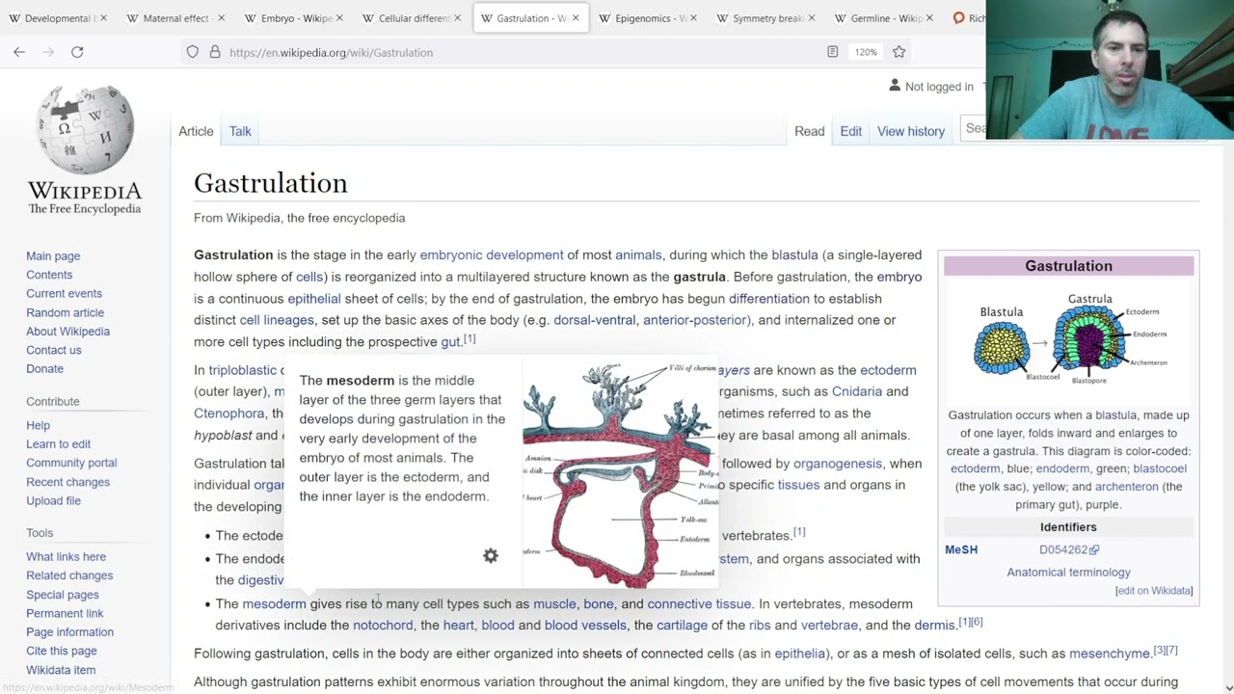The width and height of the screenshot is (1234, 694).
Task: Open What links here tool
Action: 66,557
